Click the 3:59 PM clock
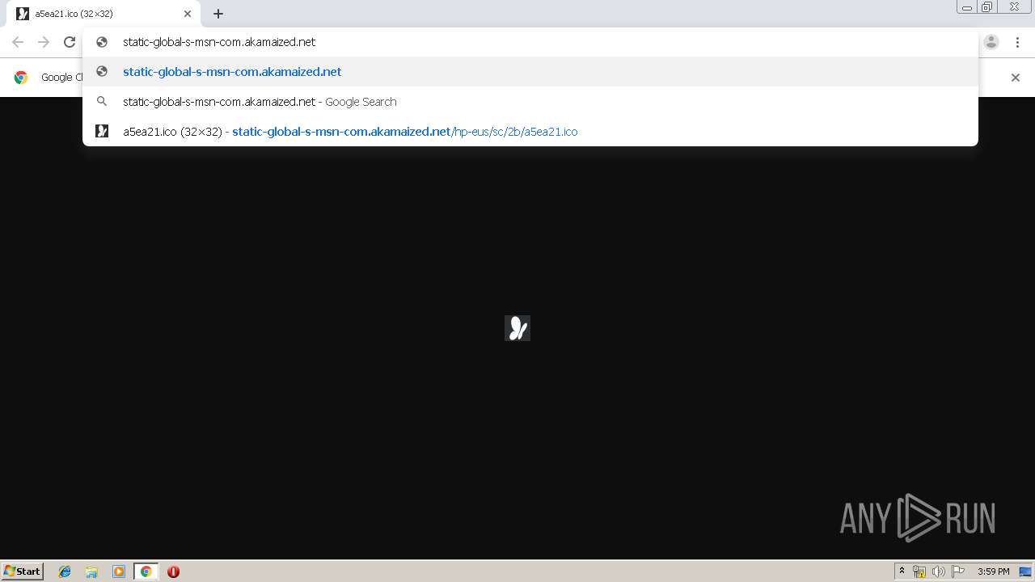 [993, 571]
